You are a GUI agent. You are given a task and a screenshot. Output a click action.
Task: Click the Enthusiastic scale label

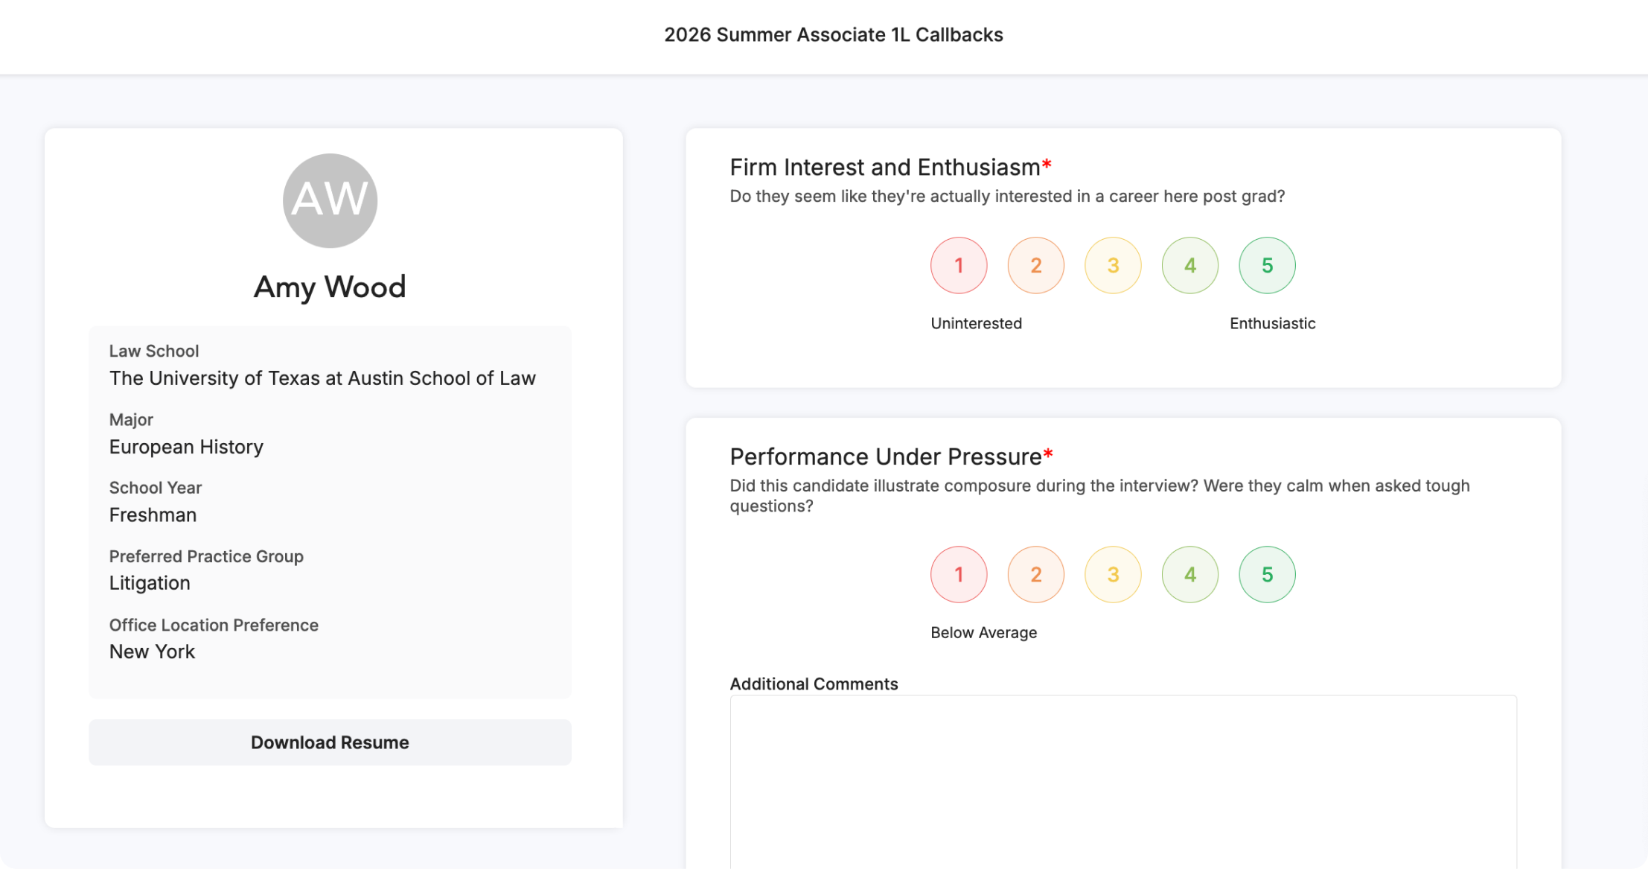click(x=1271, y=322)
